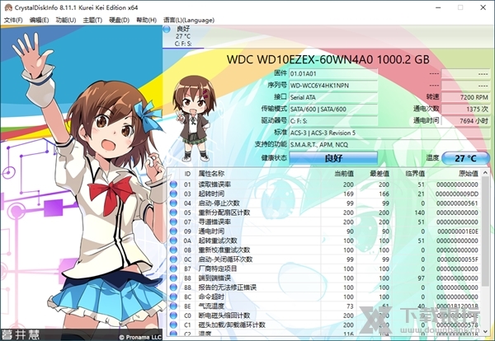The width and height of the screenshot is (495, 341).
Task: Click threshold value 97 in row B8
Action: [421, 278]
